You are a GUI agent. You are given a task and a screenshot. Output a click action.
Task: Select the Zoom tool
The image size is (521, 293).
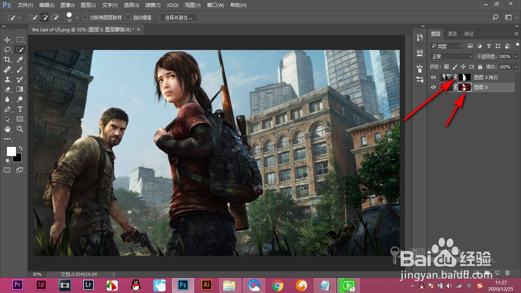click(20, 129)
